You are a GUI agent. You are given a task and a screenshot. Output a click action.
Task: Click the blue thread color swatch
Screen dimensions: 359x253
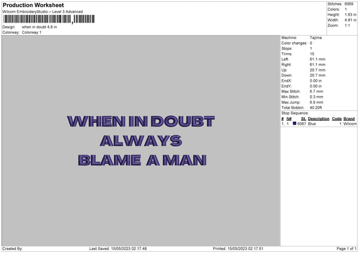click(294, 124)
